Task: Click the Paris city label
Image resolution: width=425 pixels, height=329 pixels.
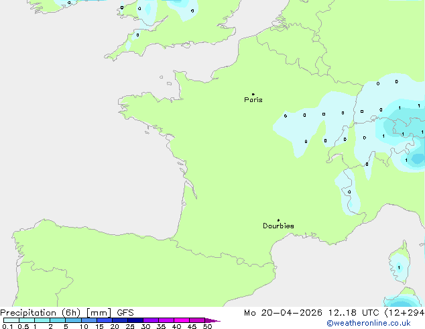Action: 253,100
